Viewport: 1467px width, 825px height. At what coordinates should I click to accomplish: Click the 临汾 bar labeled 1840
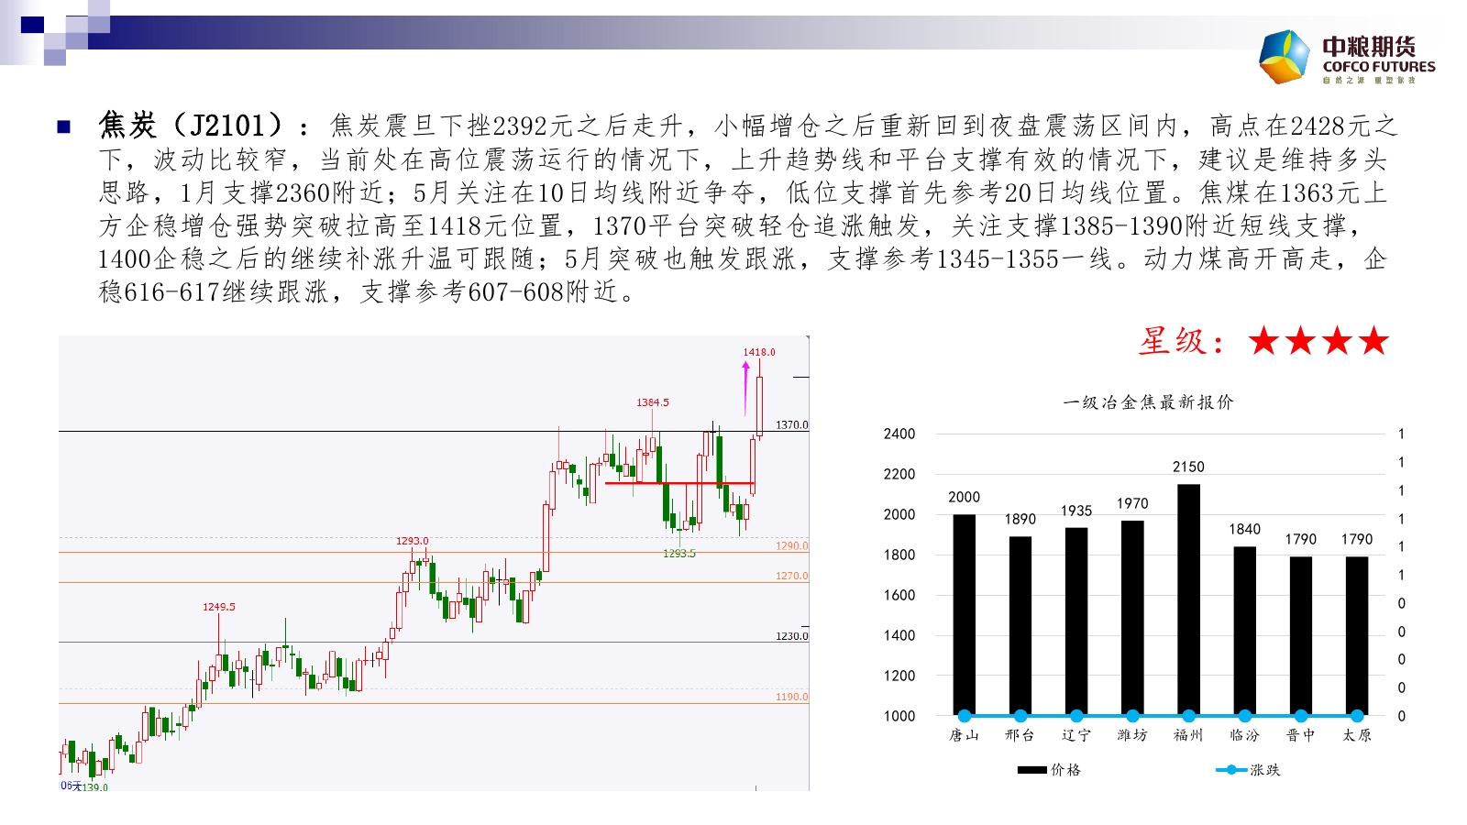1244,631
